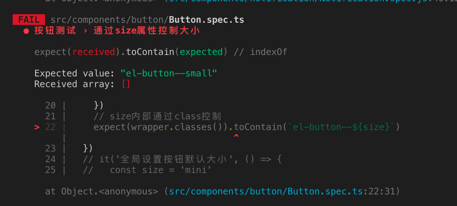
Task: Click the "el-button--small" expected value
Action: tap(169, 73)
